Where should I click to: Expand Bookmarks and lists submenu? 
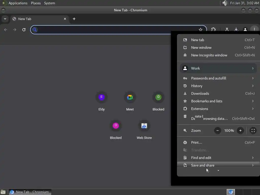(x=218, y=101)
